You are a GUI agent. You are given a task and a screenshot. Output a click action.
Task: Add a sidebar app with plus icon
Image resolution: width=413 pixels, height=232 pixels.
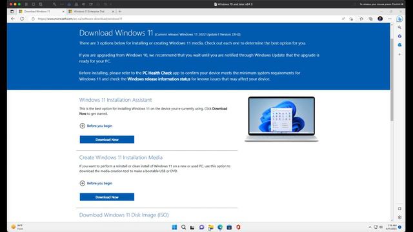pos(399,54)
